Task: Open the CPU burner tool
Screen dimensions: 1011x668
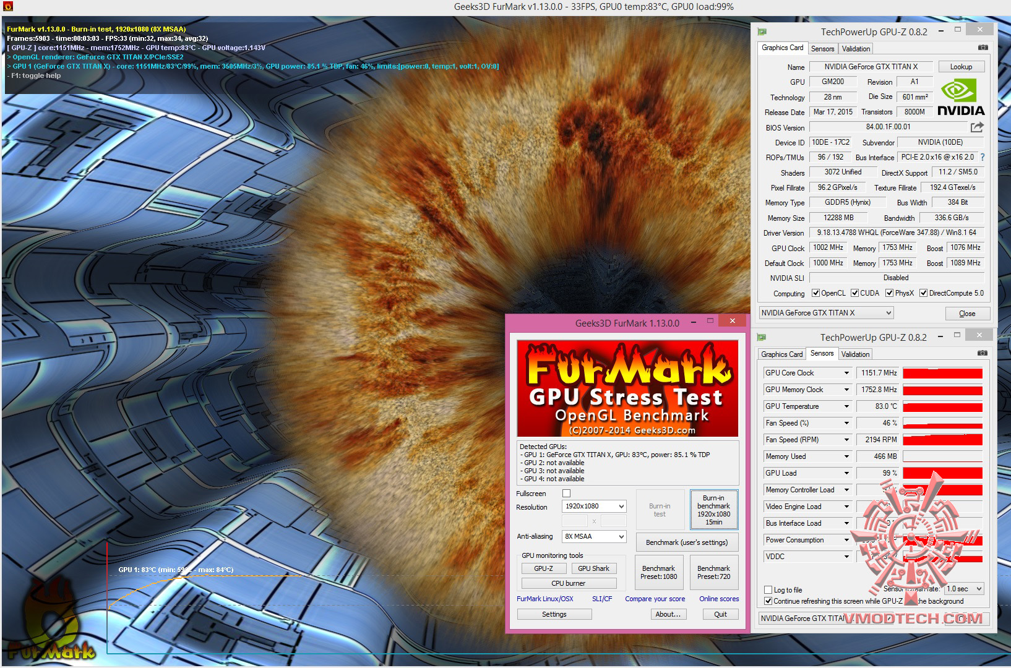Action: 569,583
